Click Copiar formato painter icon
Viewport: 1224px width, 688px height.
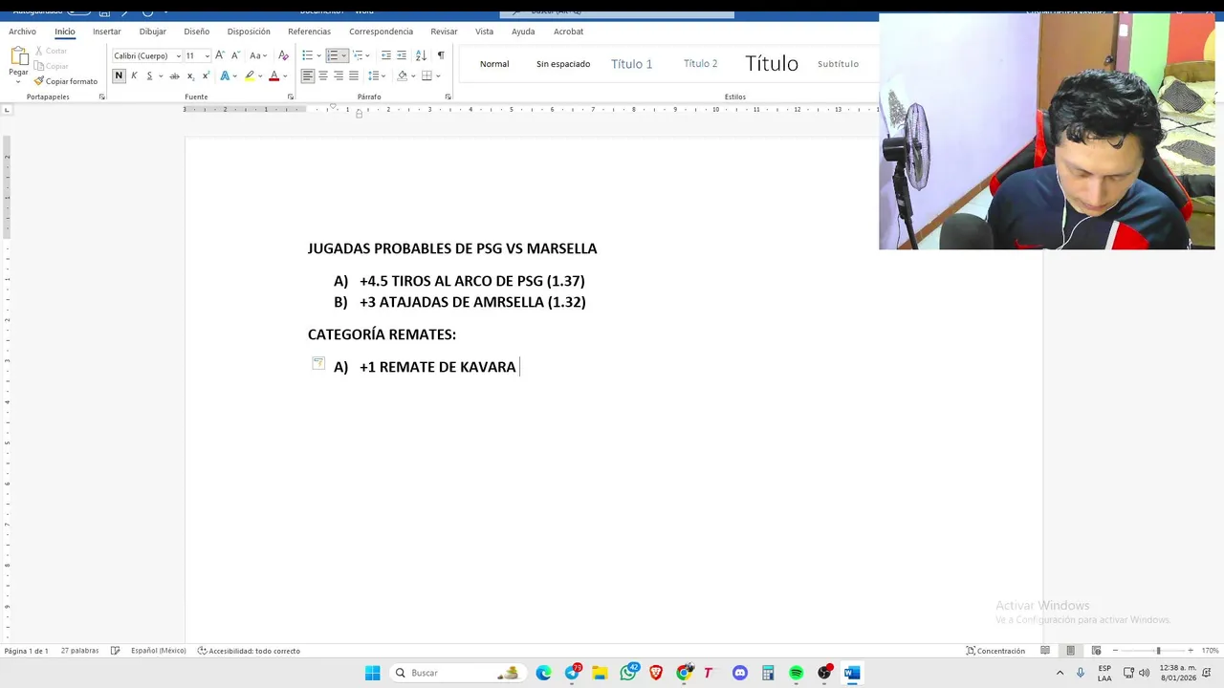[x=66, y=81]
